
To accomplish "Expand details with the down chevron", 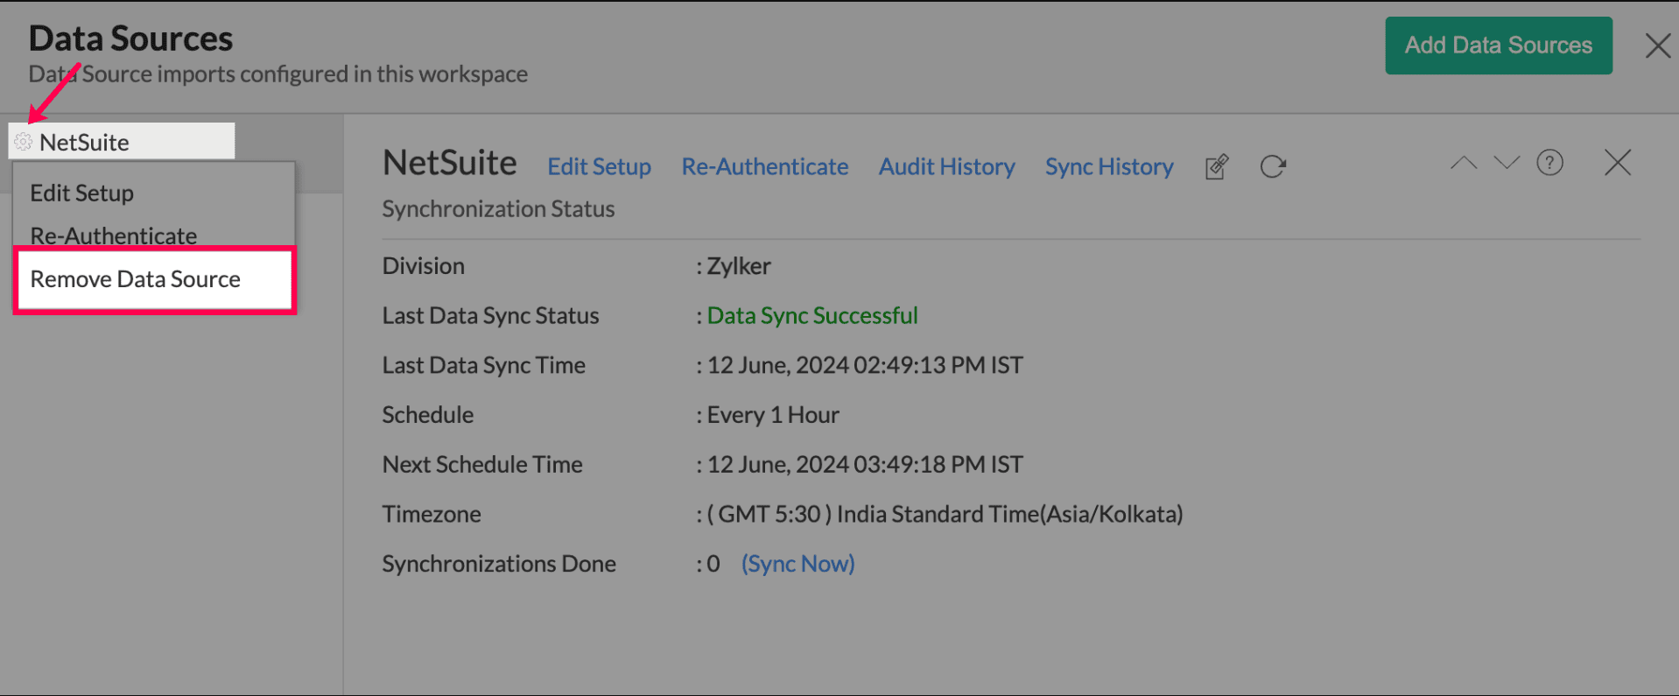I will [1506, 163].
